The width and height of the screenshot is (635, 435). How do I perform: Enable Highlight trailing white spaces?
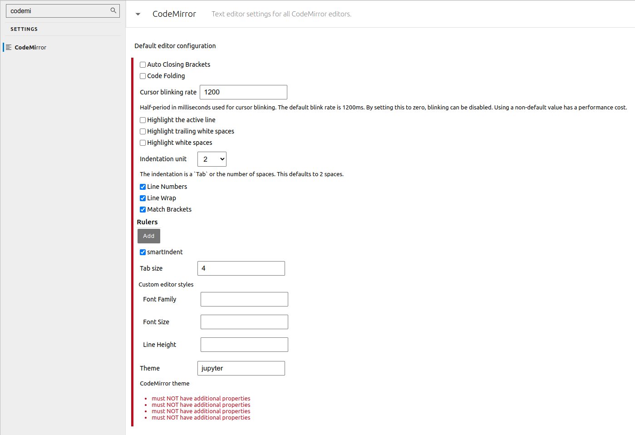coord(143,131)
